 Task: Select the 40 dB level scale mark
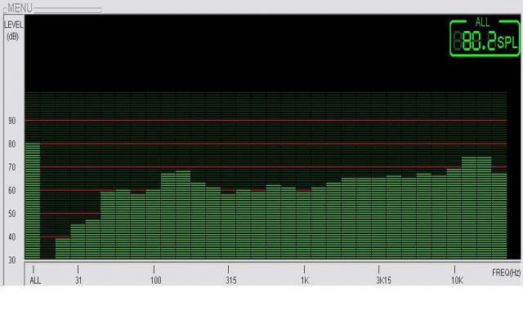[x=12, y=237]
